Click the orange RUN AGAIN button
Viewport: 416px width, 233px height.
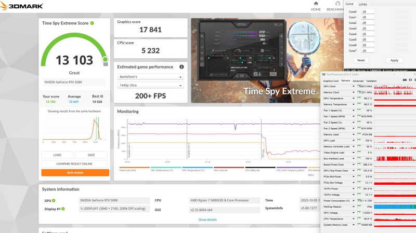[x=75, y=173]
